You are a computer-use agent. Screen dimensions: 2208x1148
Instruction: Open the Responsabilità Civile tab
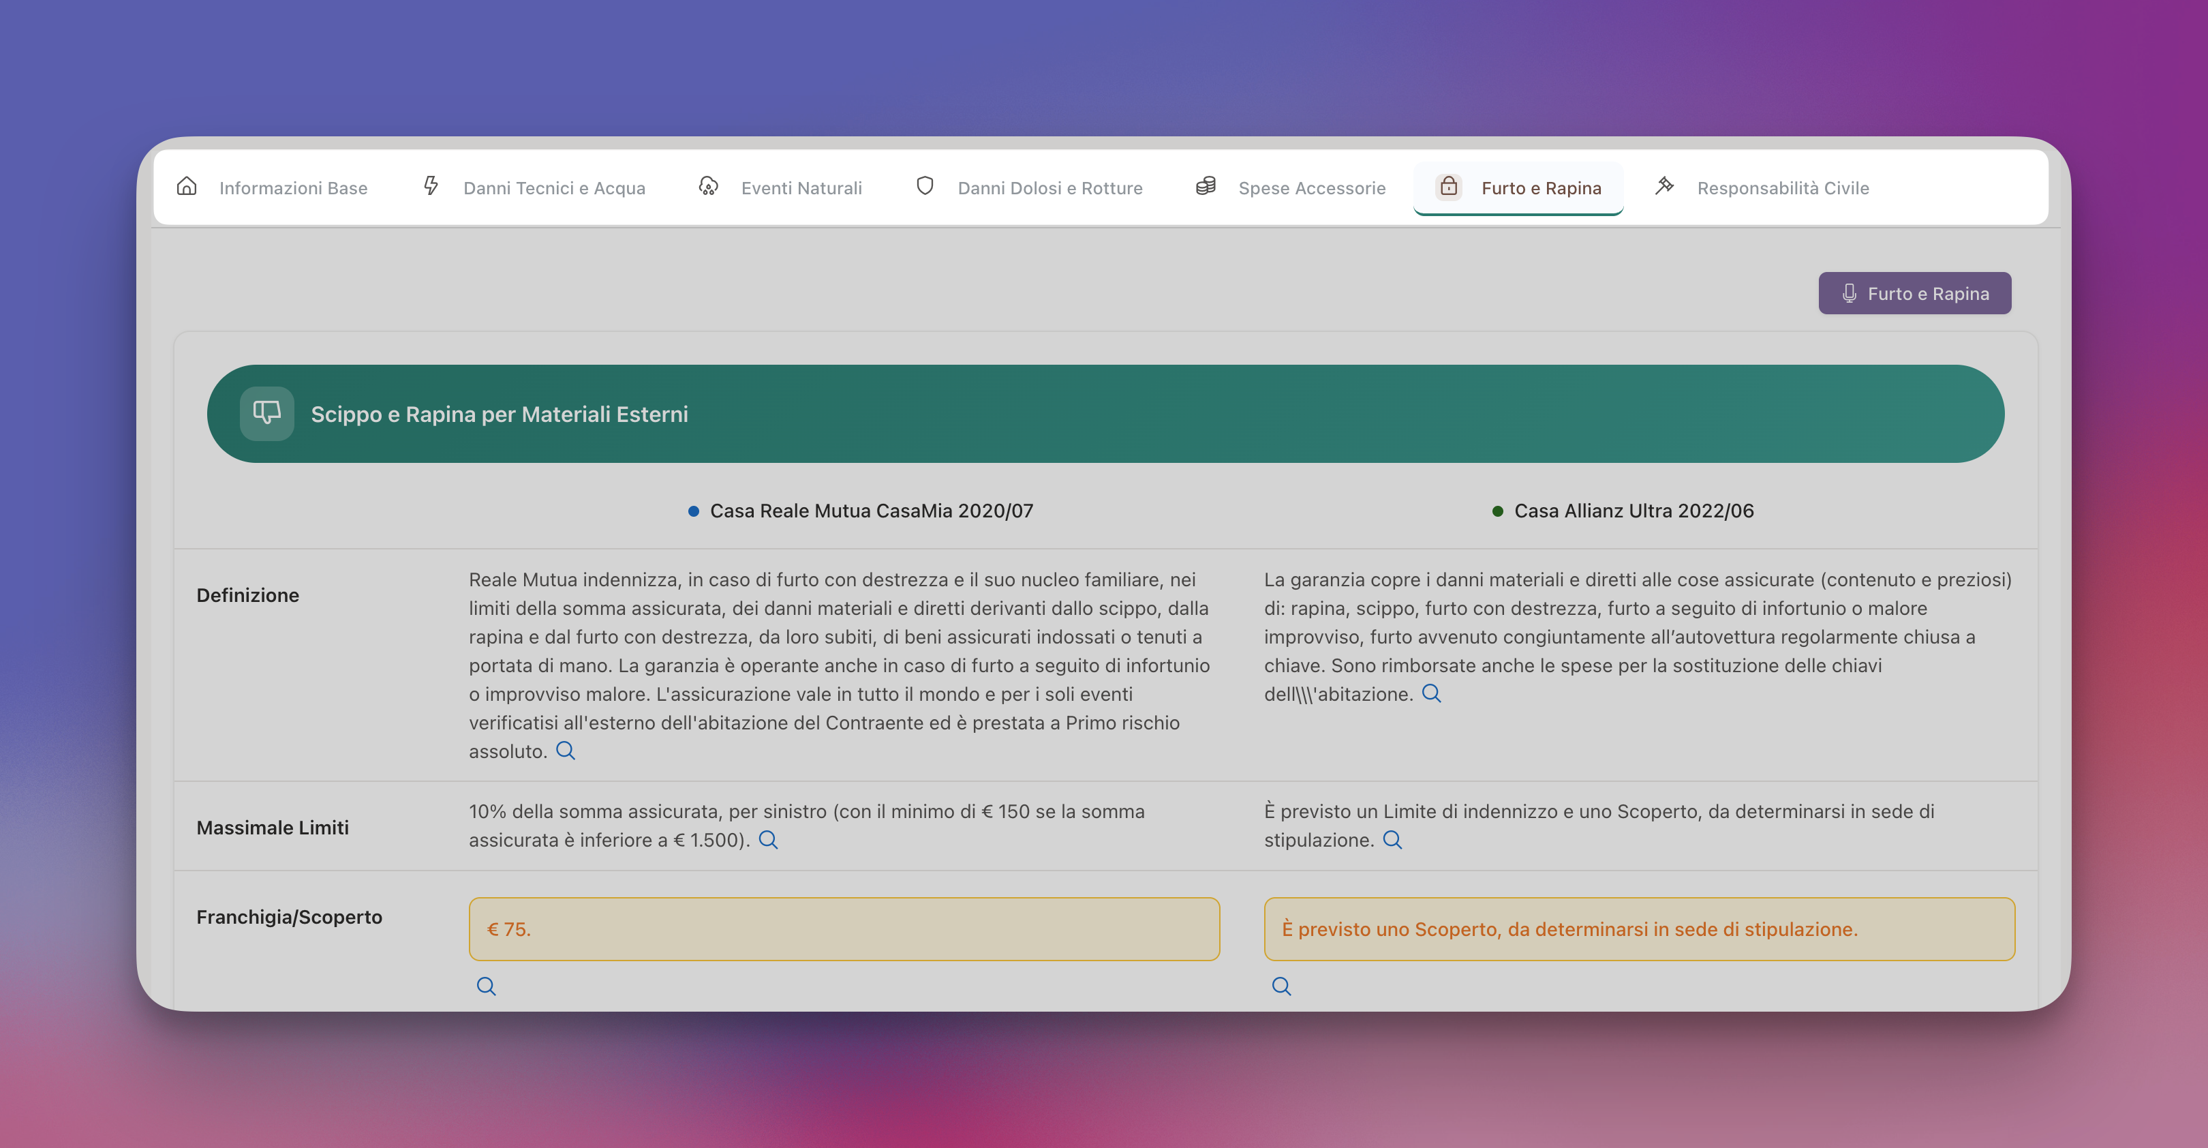point(1782,187)
